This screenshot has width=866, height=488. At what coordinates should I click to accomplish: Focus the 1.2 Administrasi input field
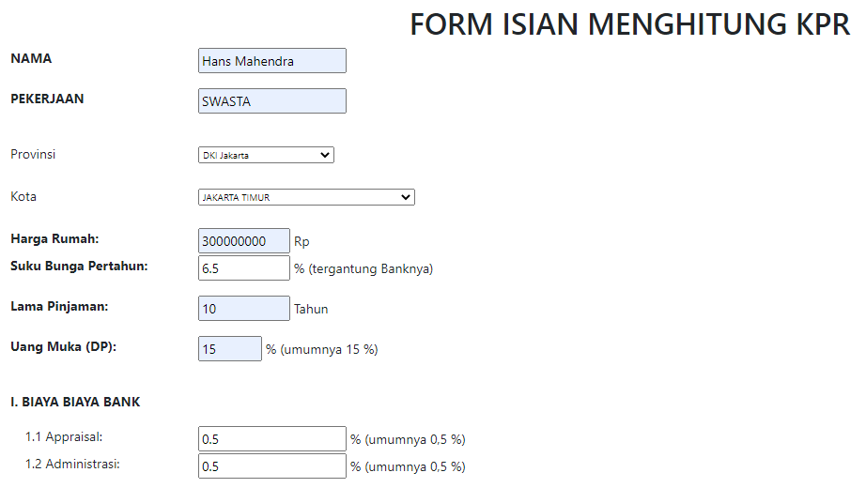coord(272,466)
